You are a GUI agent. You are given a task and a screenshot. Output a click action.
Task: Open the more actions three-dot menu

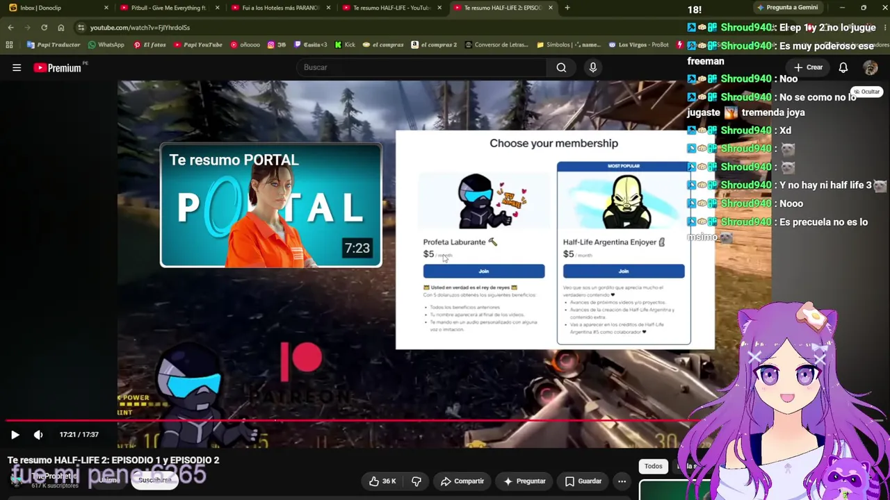coord(622,481)
